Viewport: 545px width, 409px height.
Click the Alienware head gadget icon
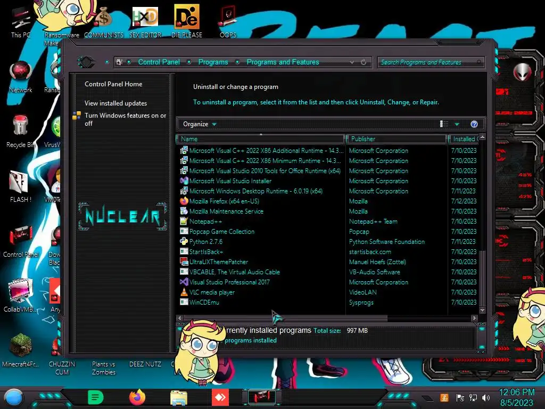pyautogui.click(x=523, y=72)
